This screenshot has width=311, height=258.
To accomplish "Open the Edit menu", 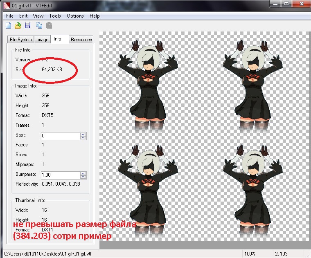I will (x=23, y=16).
